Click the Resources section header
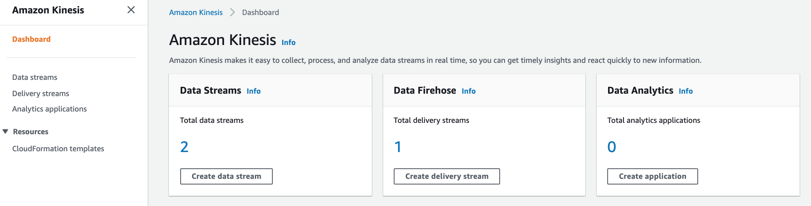The width and height of the screenshot is (811, 206). 30,132
